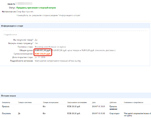The width and height of the screenshot is (151, 118).
Task: Select reminder text "Спор был принят."
Action: [25, 12]
